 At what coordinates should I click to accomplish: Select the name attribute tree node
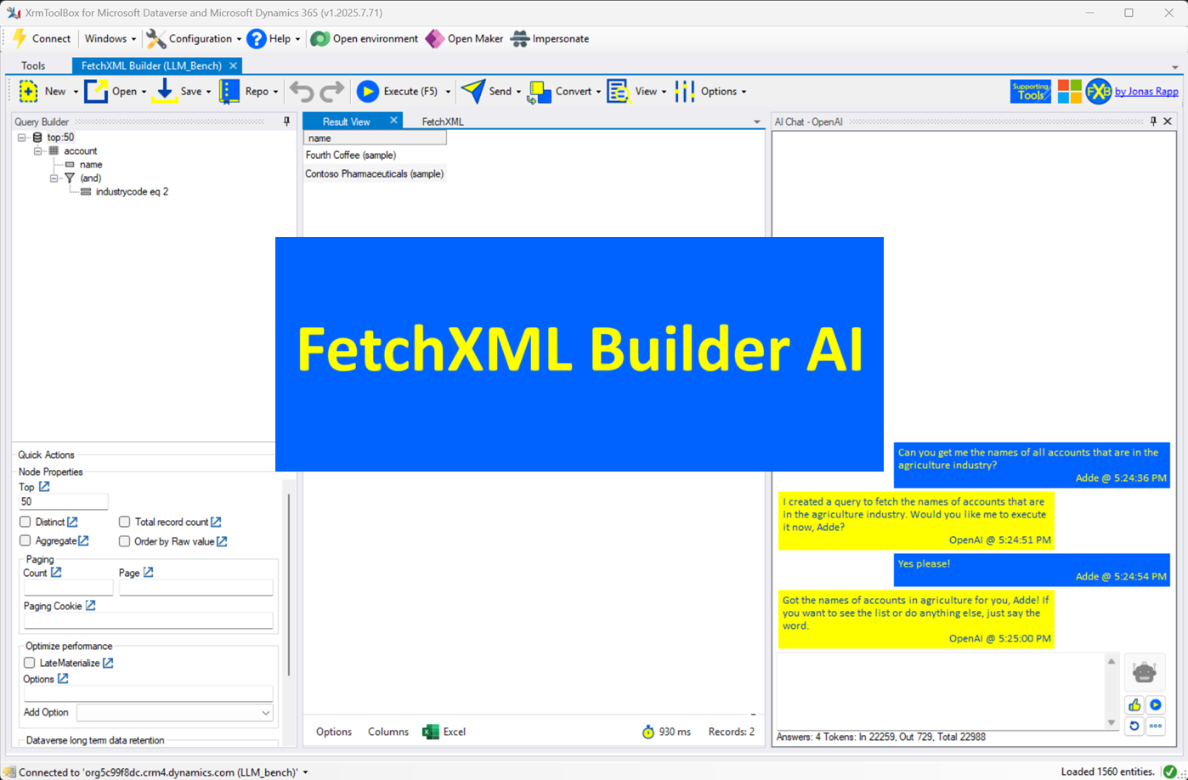[x=91, y=165]
